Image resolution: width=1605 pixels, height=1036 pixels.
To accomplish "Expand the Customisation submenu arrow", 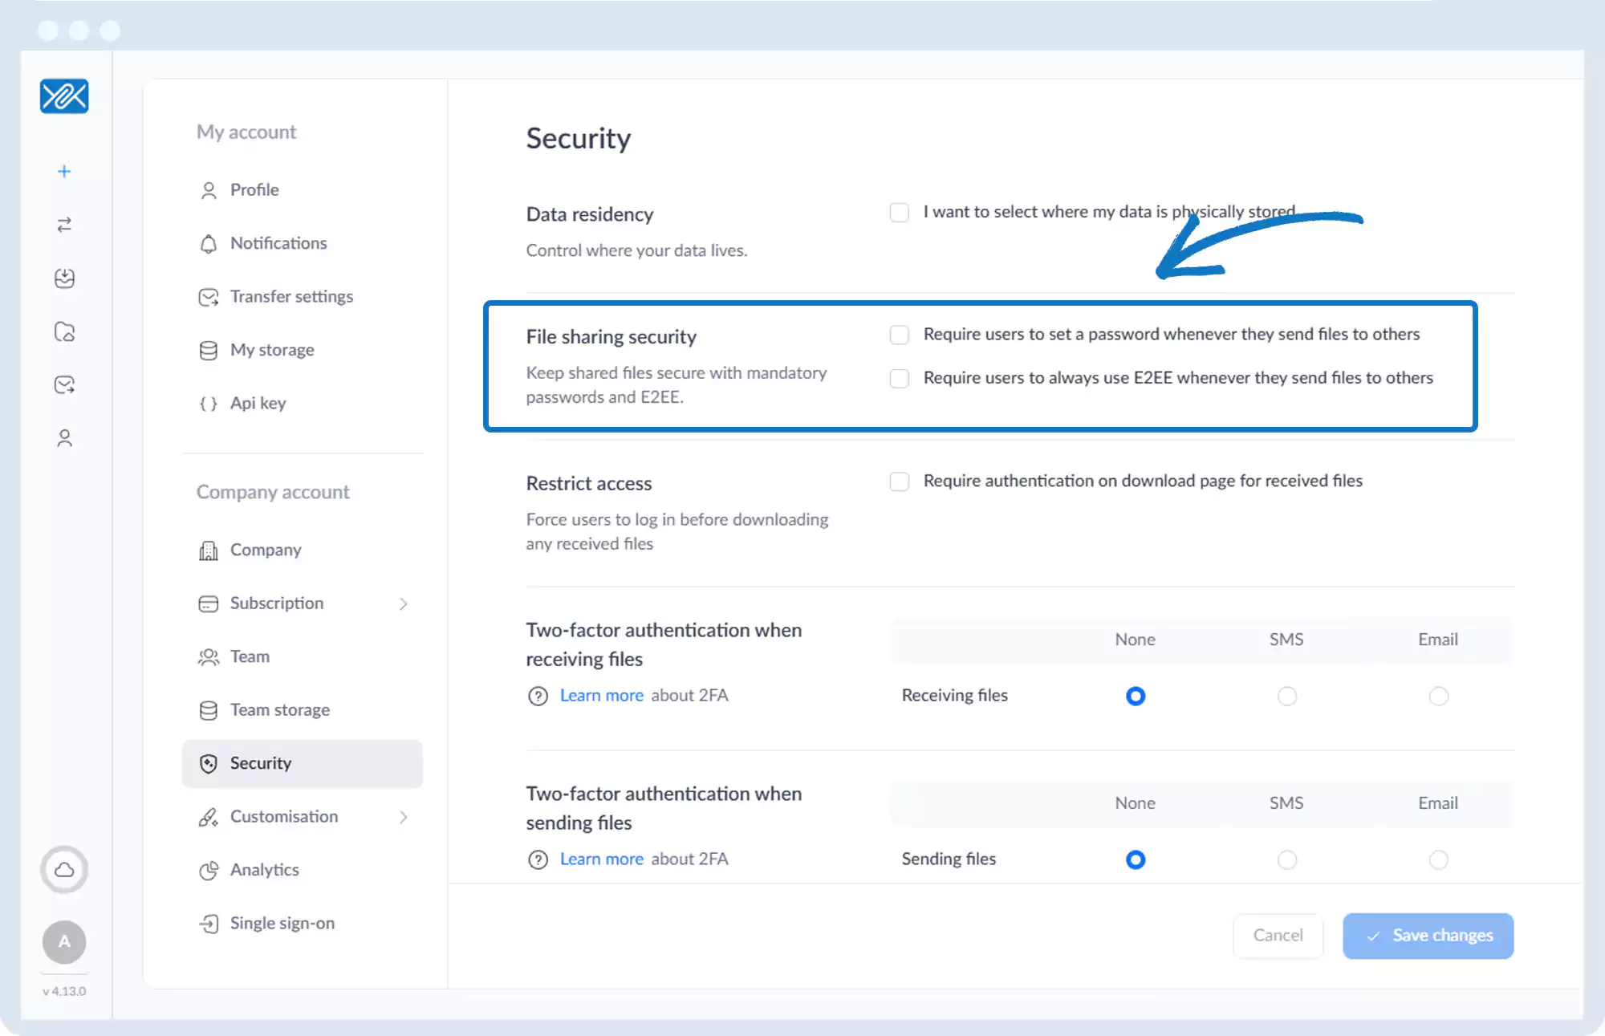I will (x=403, y=817).
